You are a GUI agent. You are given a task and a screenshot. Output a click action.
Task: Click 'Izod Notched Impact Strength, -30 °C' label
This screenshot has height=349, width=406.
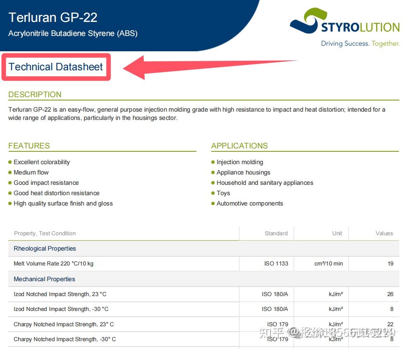[61, 309]
